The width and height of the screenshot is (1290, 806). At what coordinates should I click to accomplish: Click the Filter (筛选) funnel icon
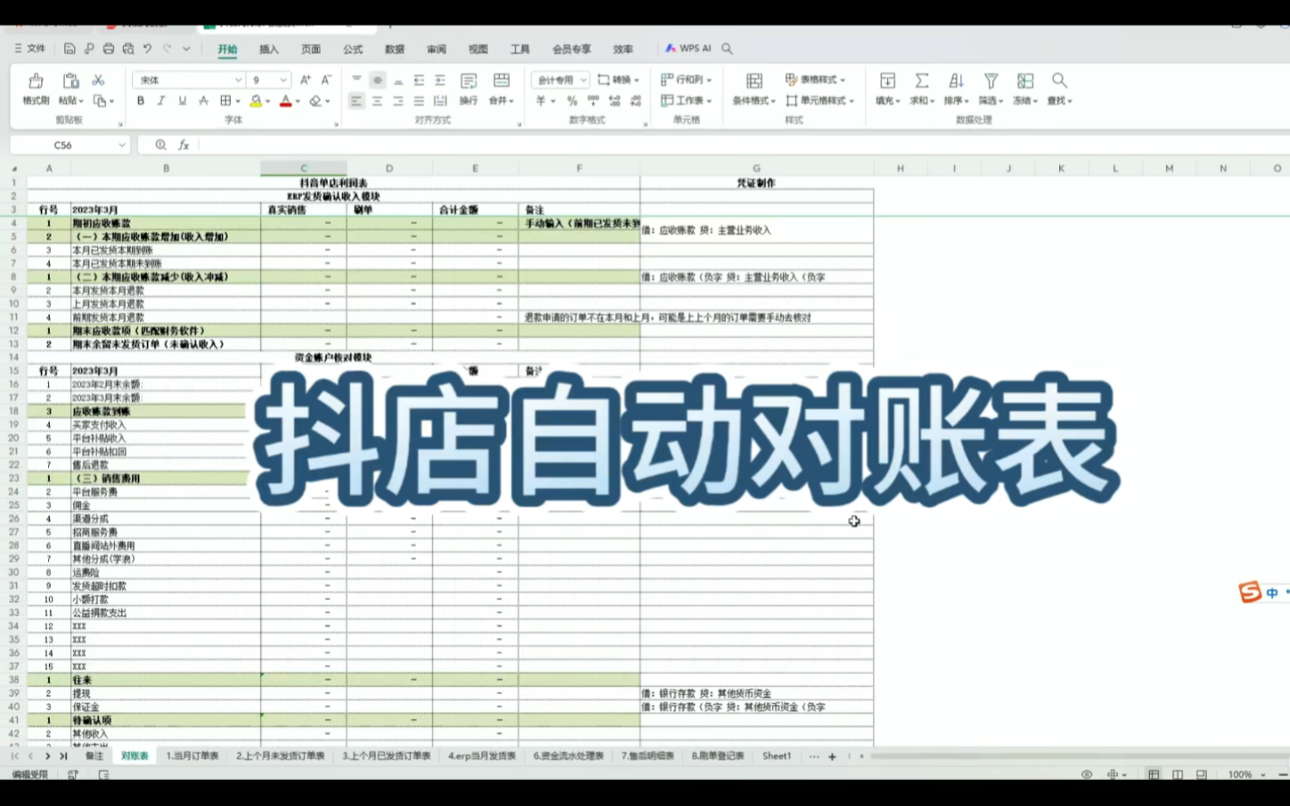point(991,81)
